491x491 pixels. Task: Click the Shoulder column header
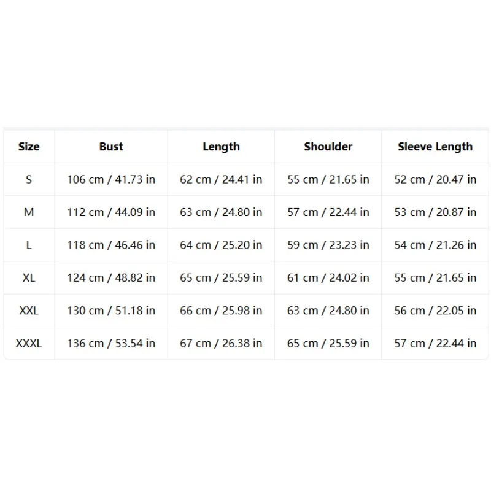point(328,147)
